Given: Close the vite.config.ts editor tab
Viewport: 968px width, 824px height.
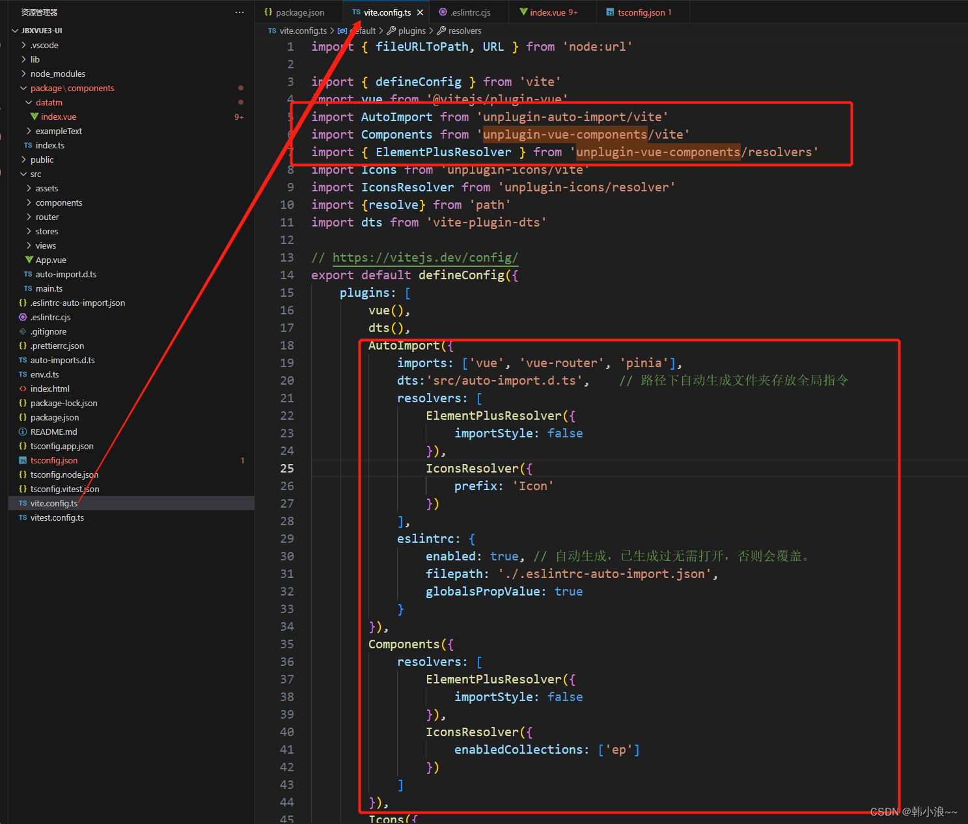Looking at the screenshot, I should click(x=420, y=12).
